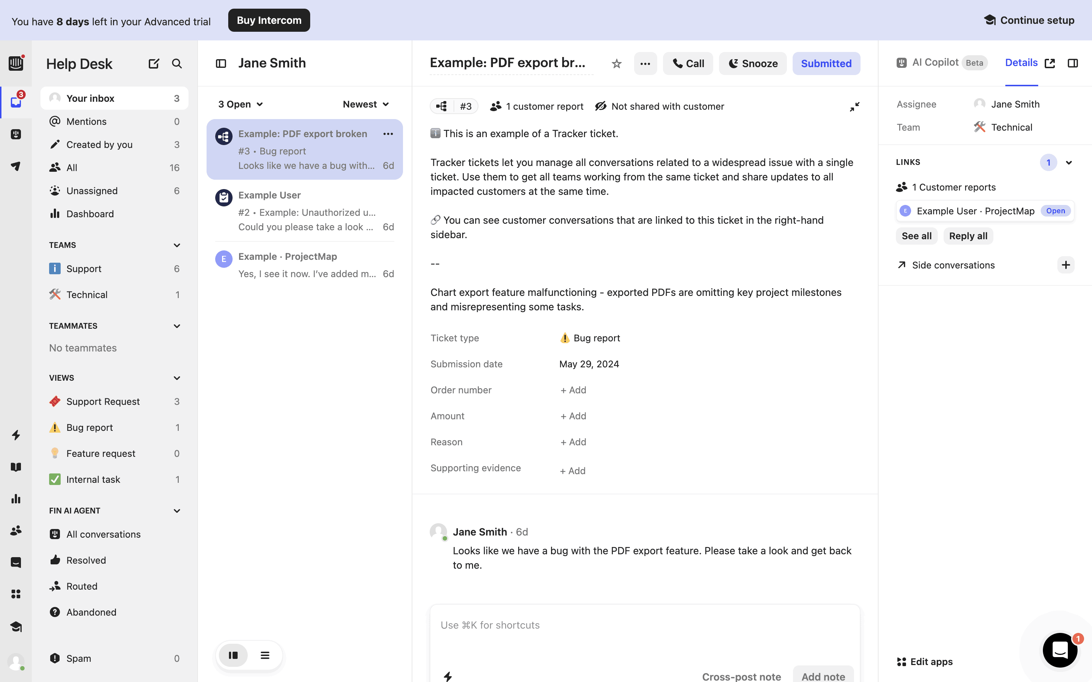Open the ticket more options menu

(645, 64)
